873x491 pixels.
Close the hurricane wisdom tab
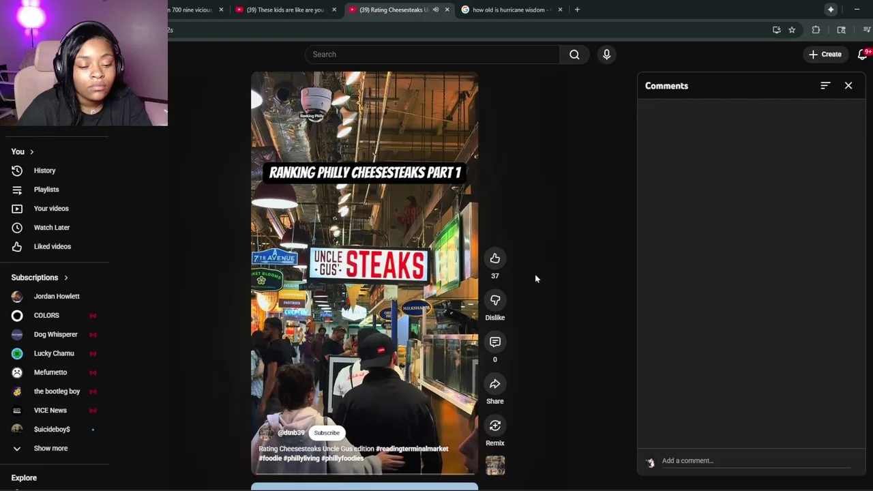coord(560,10)
